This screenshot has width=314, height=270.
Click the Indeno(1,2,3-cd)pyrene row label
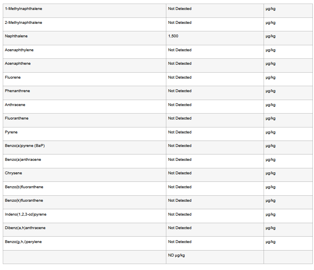tap(26, 214)
